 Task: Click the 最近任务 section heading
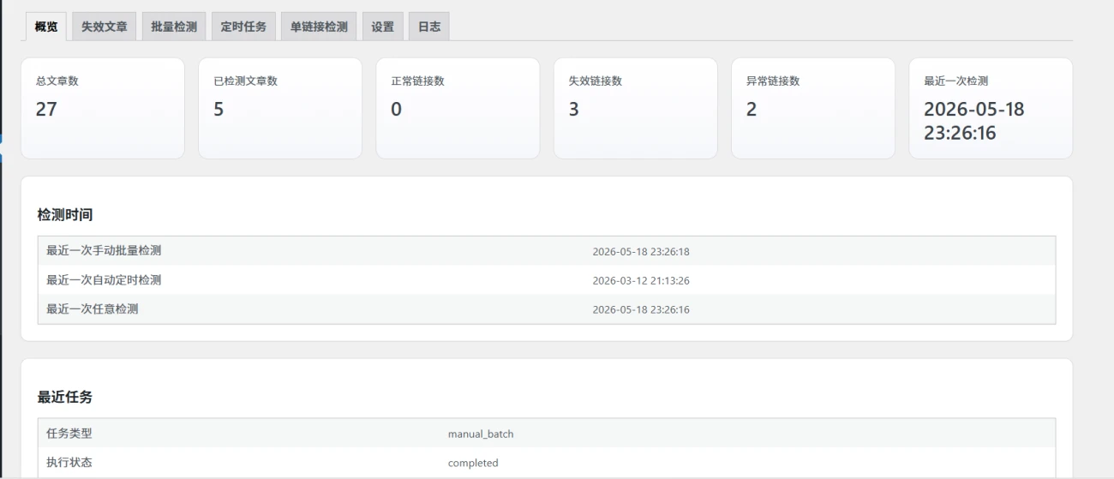pos(65,397)
